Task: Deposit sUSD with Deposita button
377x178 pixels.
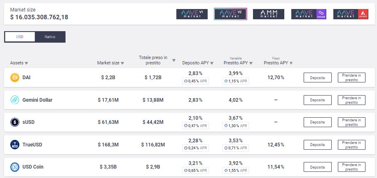Action: (317, 122)
